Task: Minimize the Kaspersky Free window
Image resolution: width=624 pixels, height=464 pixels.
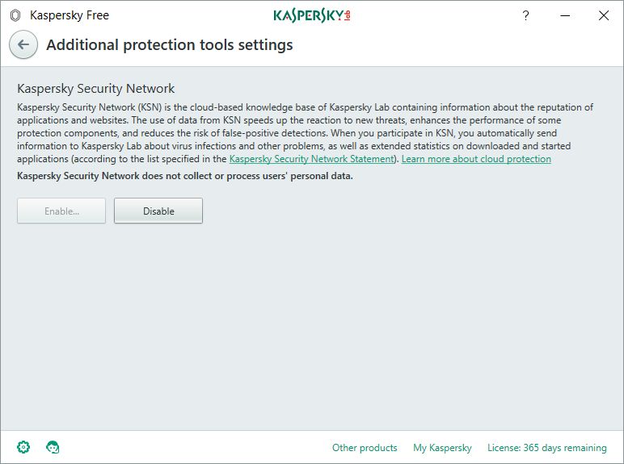Action: pos(564,15)
